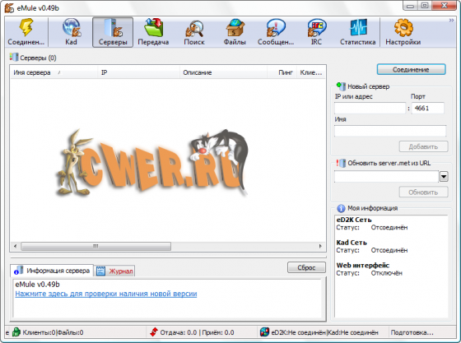Open the IRC chat toolbar icon
The image size is (461, 343).
coord(316,32)
